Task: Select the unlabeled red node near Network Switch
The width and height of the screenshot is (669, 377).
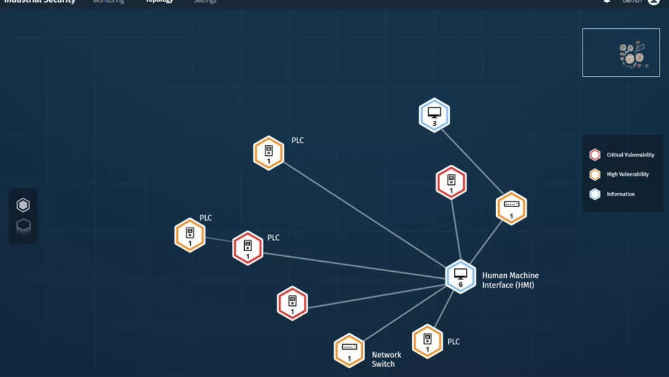Action: [x=292, y=303]
